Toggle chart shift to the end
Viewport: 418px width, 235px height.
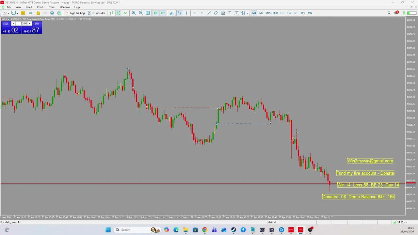(163, 13)
